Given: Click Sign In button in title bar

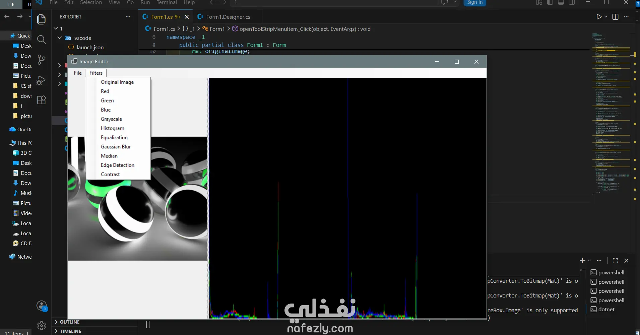Looking at the screenshot, I should point(475,2).
